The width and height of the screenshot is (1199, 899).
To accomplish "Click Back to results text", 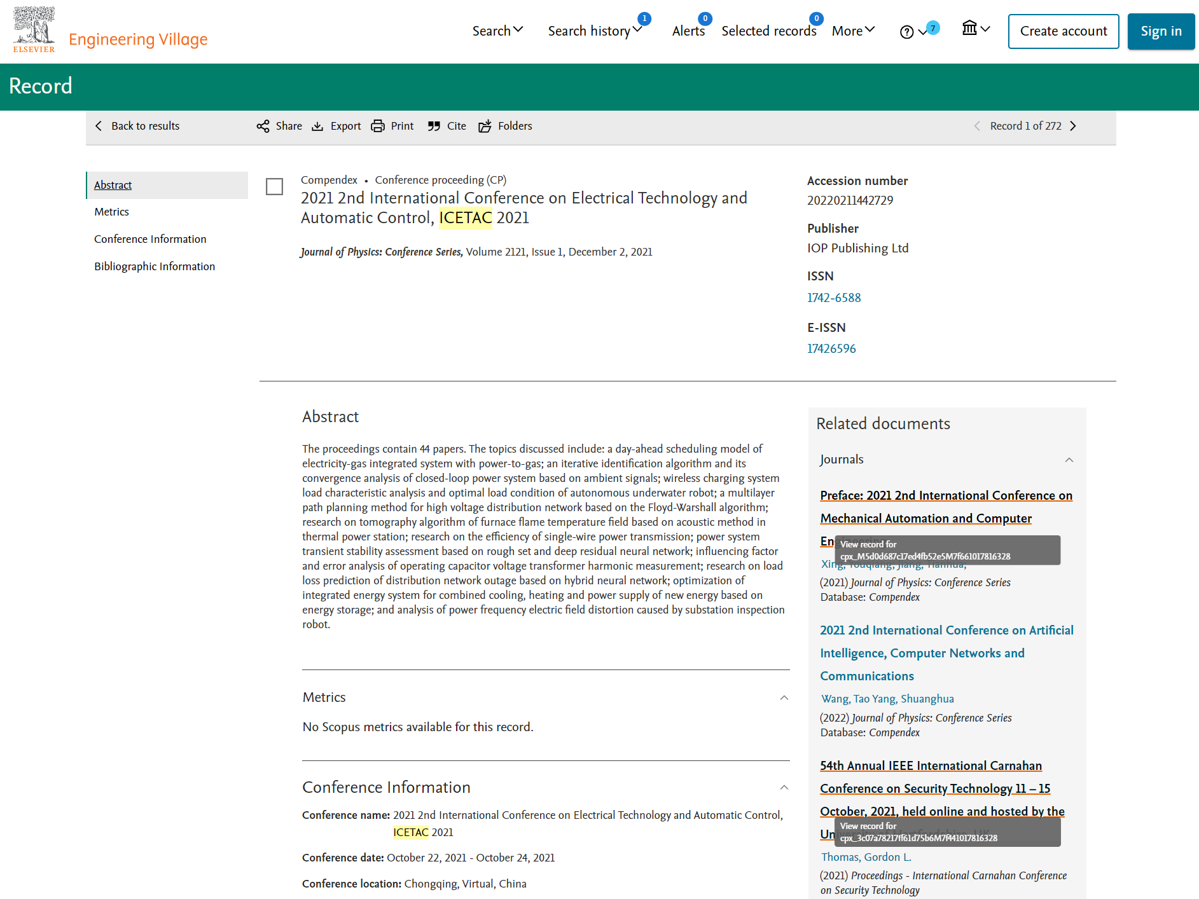I will 146,126.
